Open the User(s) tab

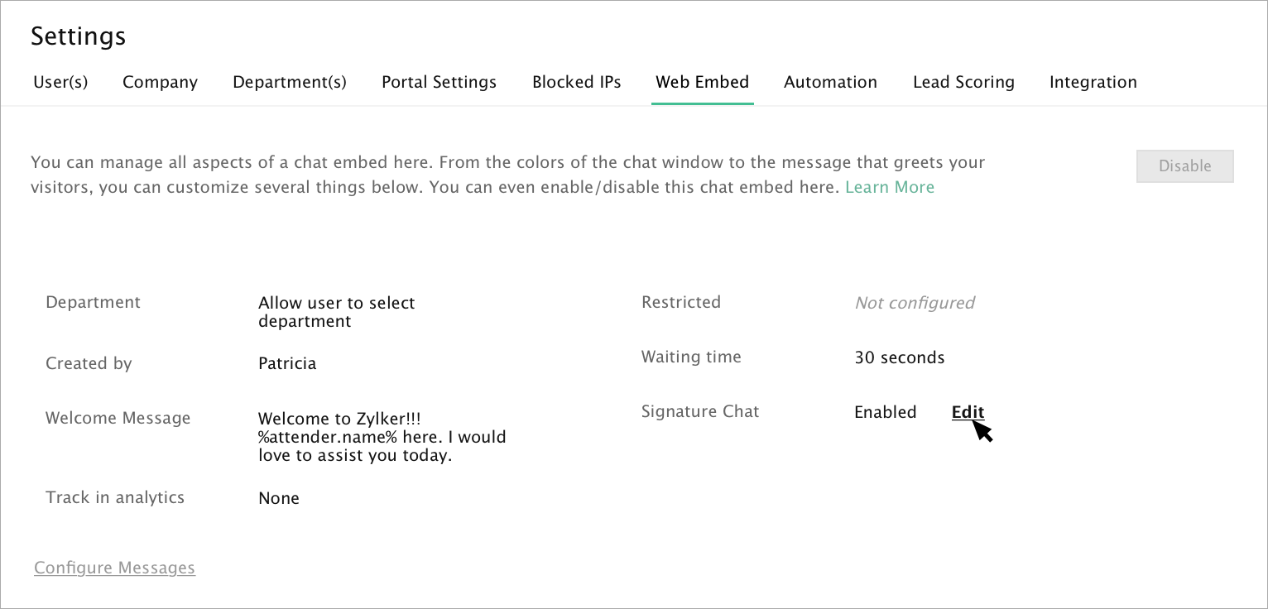tap(60, 83)
